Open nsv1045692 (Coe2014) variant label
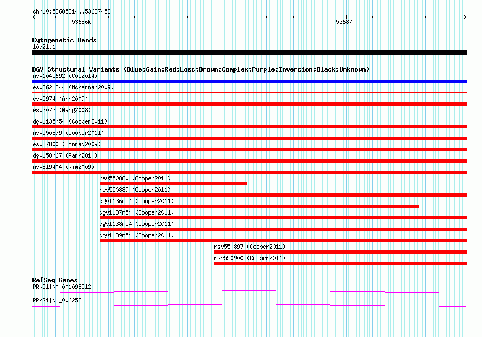The image size is (482, 337). (65, 76)
